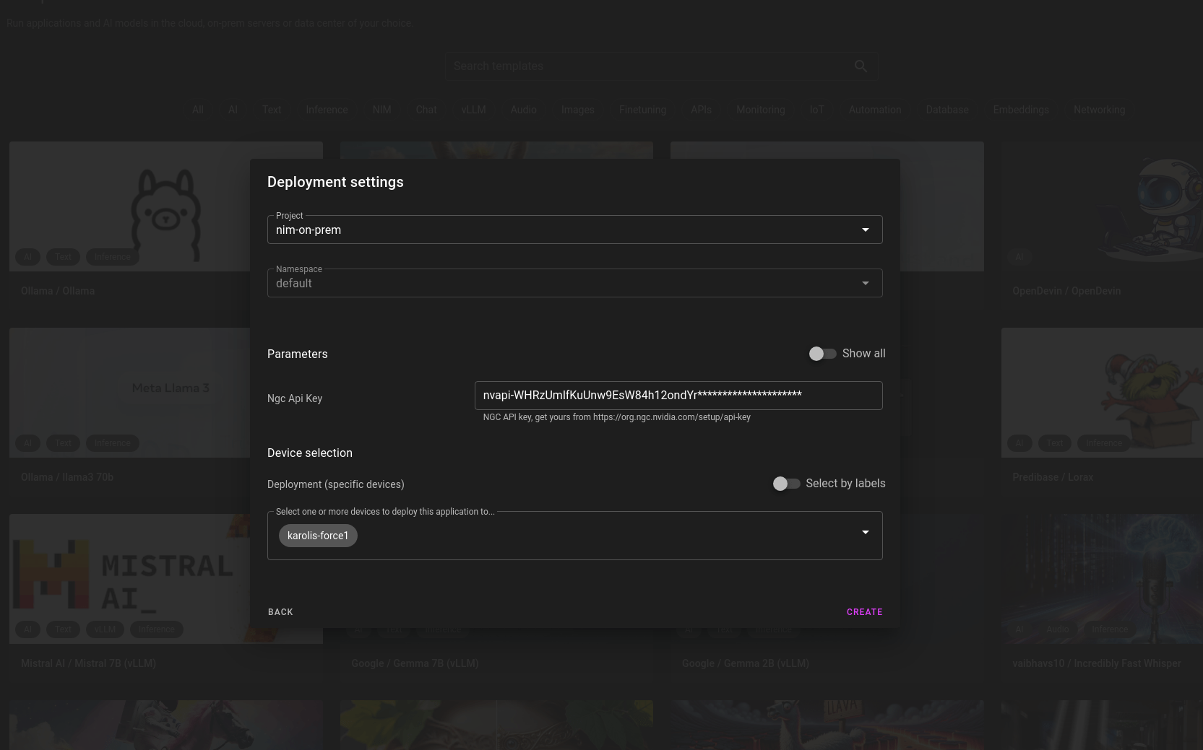Filter templates by Automation tab
Image resolution: width=1203 pixels, height=750 pixels.
click(x=875, y=110)
